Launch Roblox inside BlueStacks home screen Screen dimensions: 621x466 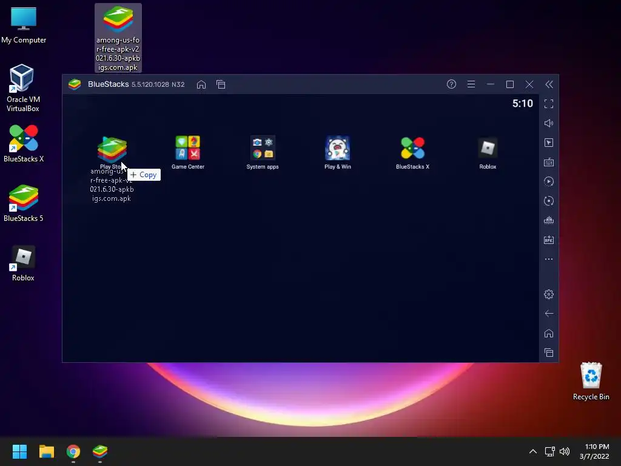488,152
